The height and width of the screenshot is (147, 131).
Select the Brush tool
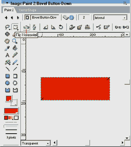pos(15,62)
